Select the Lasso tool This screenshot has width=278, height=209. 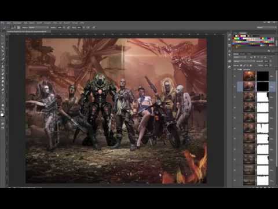3,44
